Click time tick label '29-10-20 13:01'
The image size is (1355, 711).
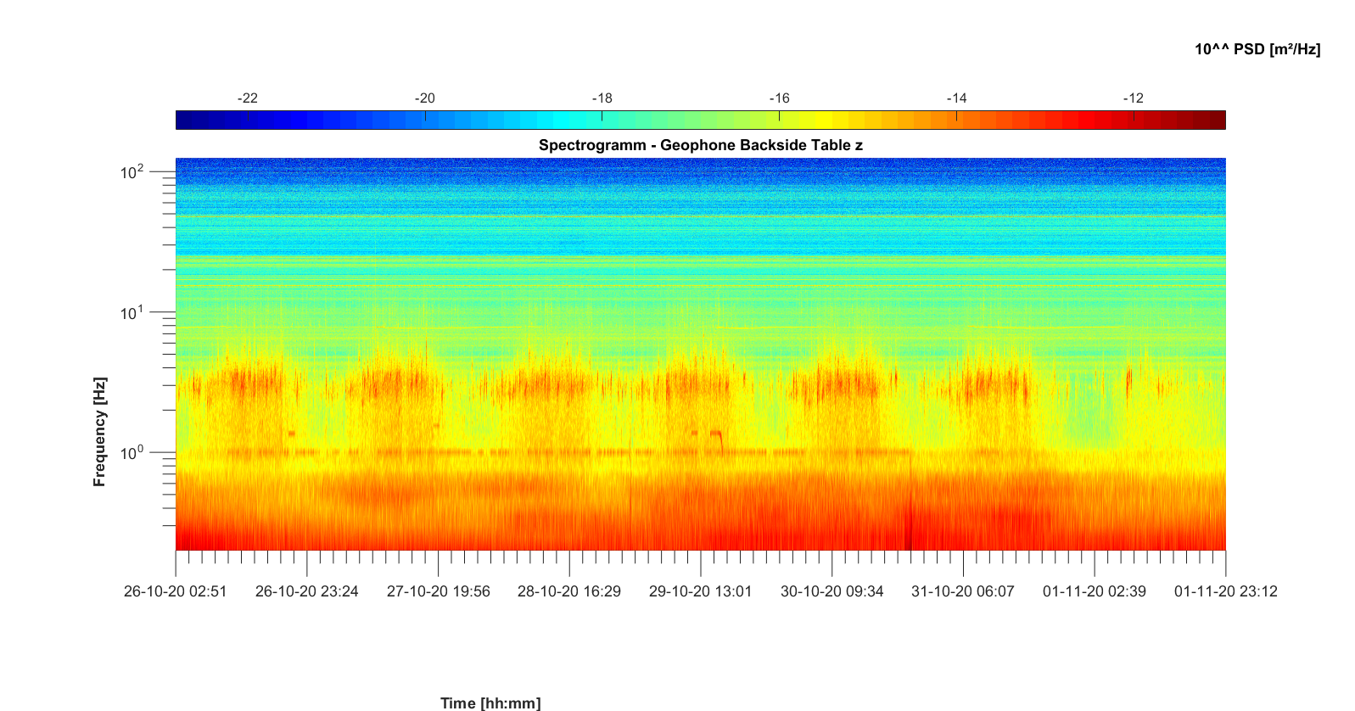pyautogui.click(x=700, y=591)
